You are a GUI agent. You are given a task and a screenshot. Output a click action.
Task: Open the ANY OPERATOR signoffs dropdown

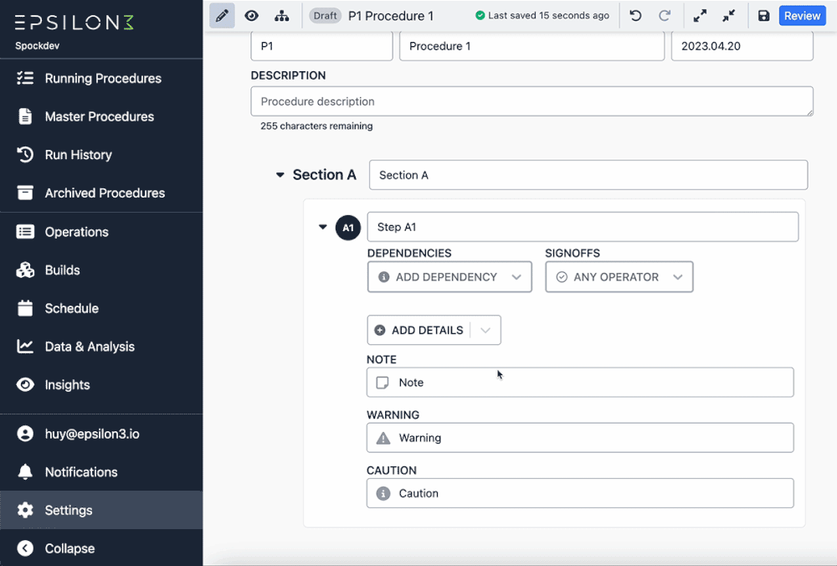[x=619, y=276]
